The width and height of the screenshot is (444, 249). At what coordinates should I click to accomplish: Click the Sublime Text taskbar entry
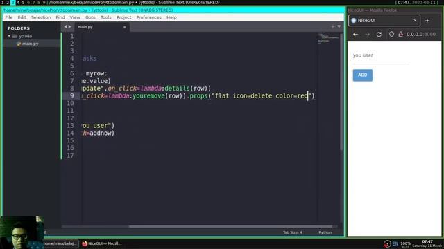coord(61,243)
